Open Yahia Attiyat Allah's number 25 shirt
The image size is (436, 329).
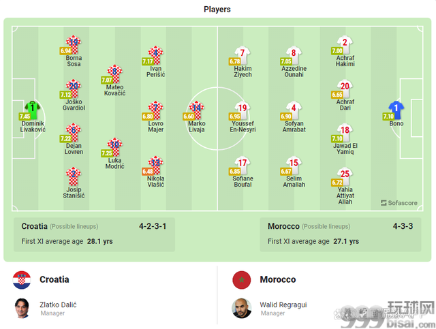pos(345,176)
